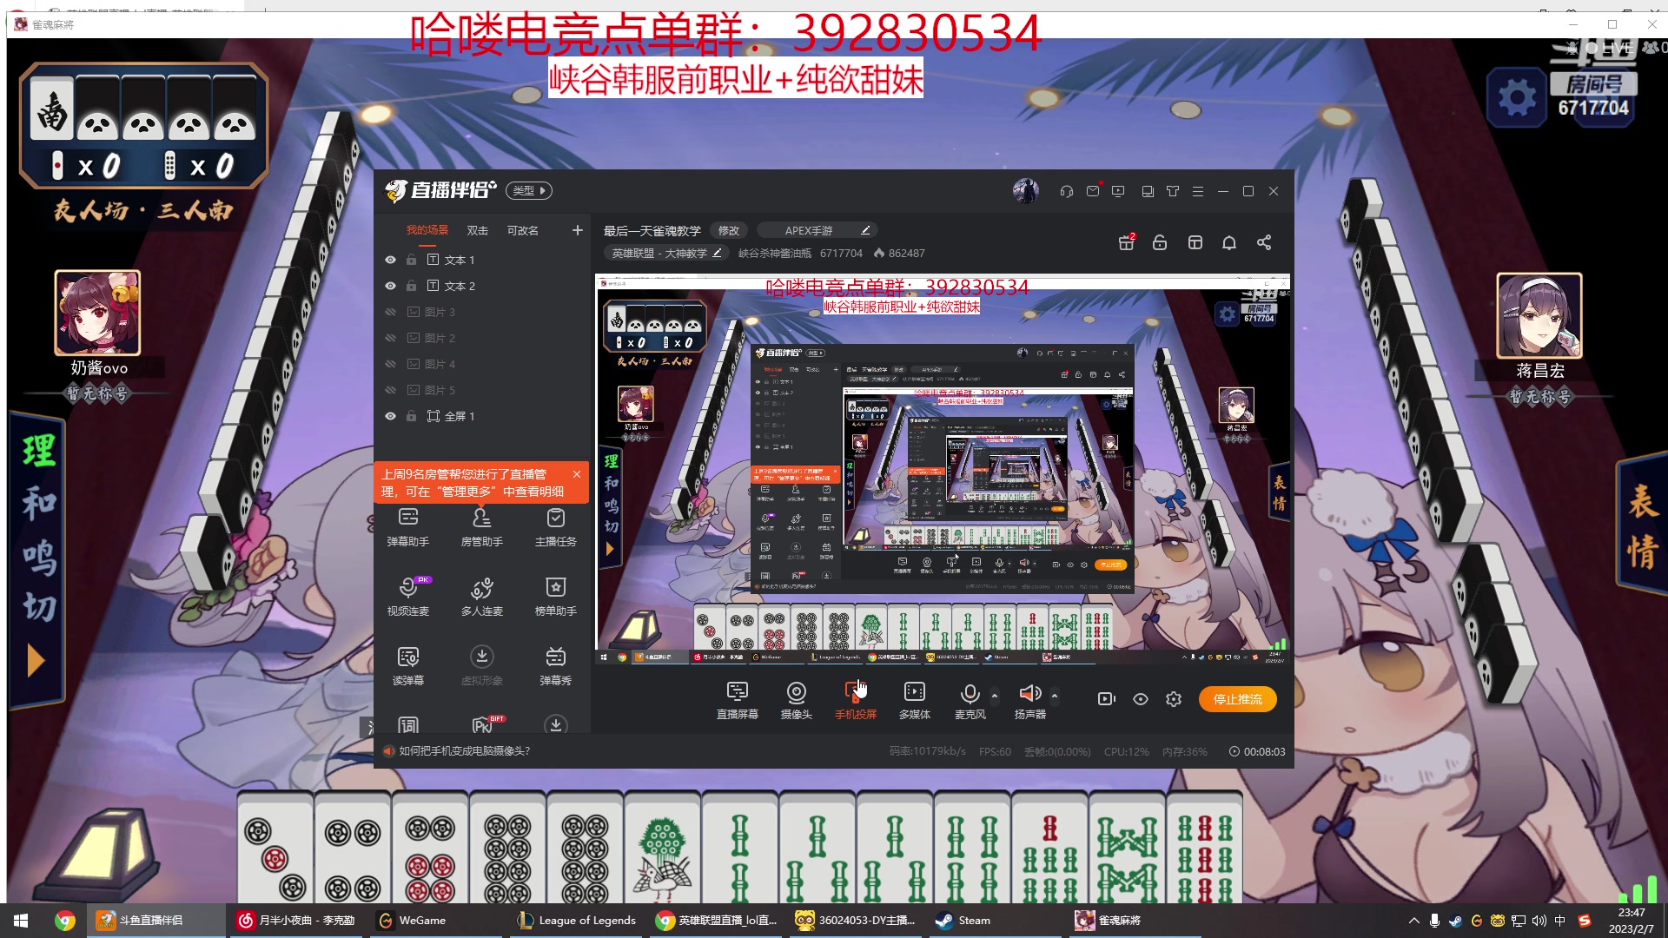Lock the 全屏 1 source
Screen dimensions: 1668x938
pos(411,416)
